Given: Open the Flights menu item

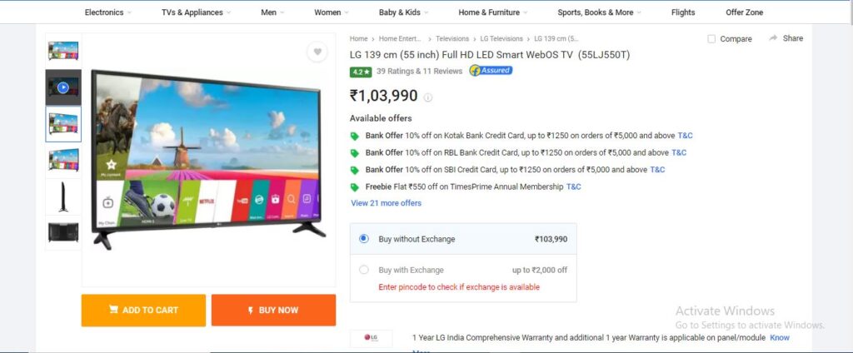Looking at the screenshot, I should [683, 12].
